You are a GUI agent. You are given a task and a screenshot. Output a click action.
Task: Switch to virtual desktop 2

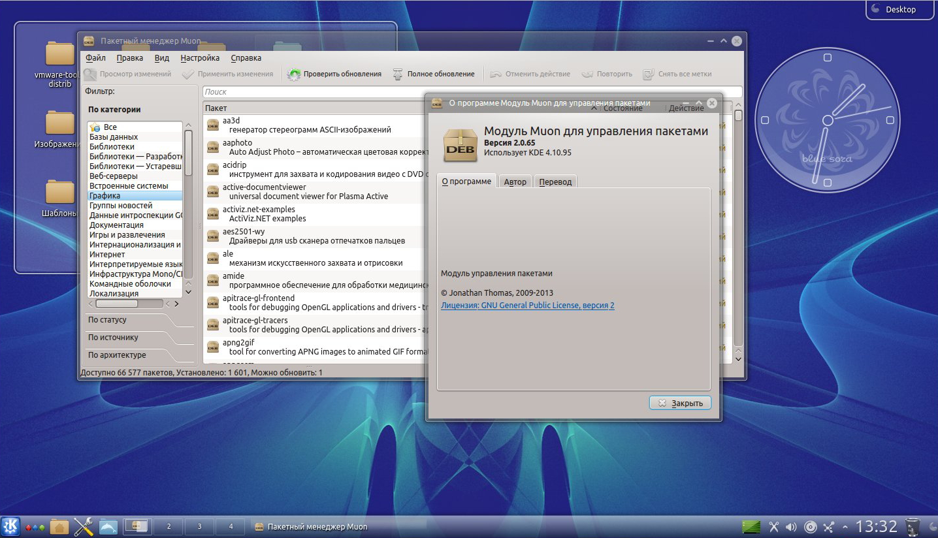pos(169,526)
